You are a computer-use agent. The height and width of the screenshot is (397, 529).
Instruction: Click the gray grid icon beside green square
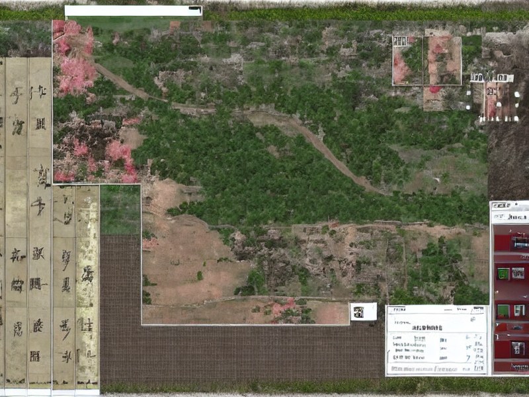(x=518, y=273)
